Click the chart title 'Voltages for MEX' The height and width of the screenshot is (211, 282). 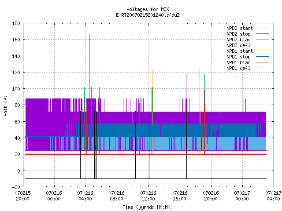point(148,9)
